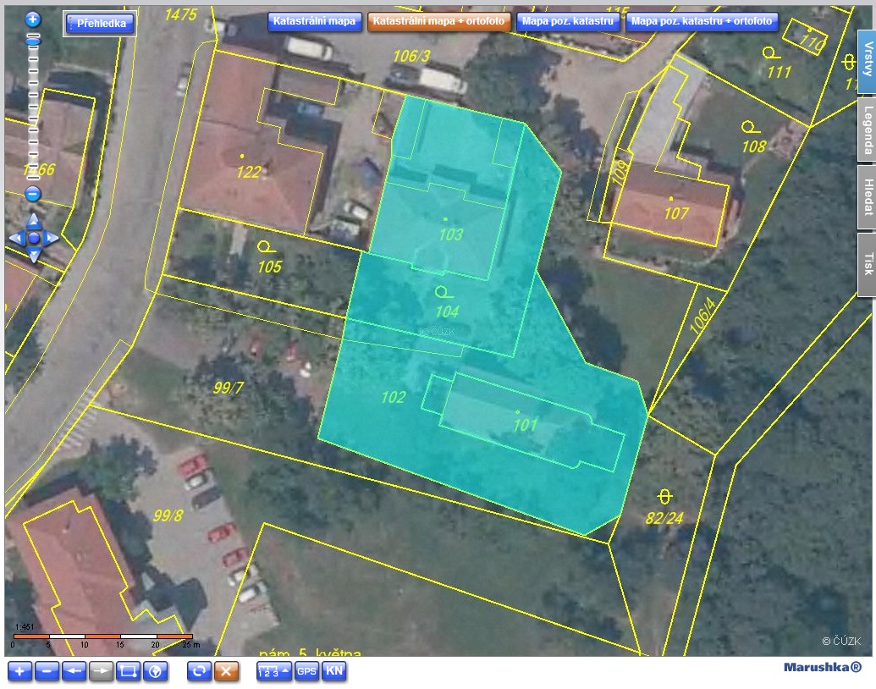This screenshot has width=876, height=689.
Task: Click parcel label 103
Action: (451, 234)
